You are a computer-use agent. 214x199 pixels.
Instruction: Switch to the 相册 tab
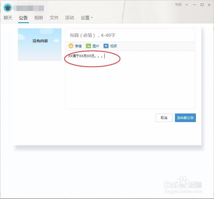tap(39, 18)
